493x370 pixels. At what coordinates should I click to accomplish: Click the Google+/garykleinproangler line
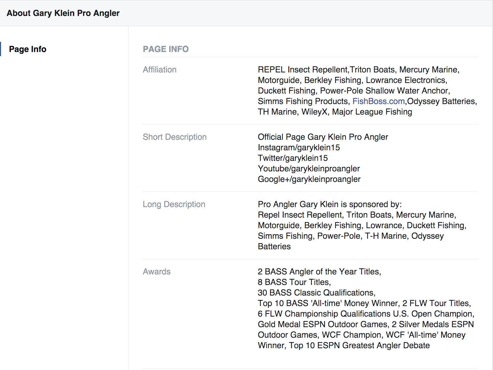(309, 179)
